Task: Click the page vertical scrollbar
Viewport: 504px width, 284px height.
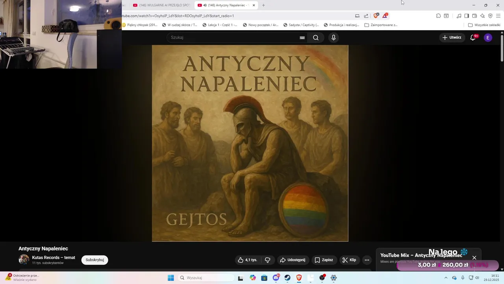Action: pos(502,48)
